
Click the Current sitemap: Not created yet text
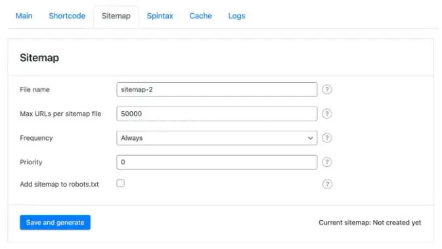pyautogui.click(x=370, y=223)
